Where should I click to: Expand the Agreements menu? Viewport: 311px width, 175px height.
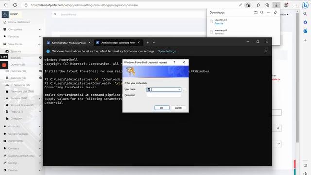40,141
